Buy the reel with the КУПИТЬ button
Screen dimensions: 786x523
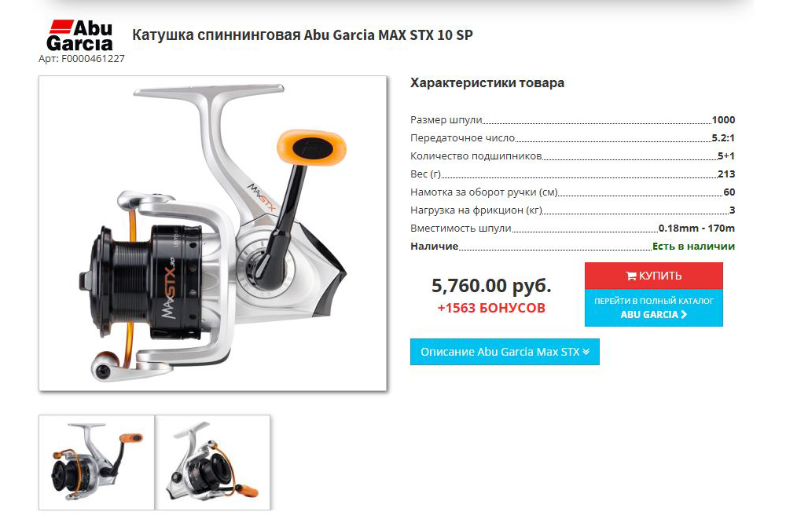pyautogui.click(x=654, y=276)
